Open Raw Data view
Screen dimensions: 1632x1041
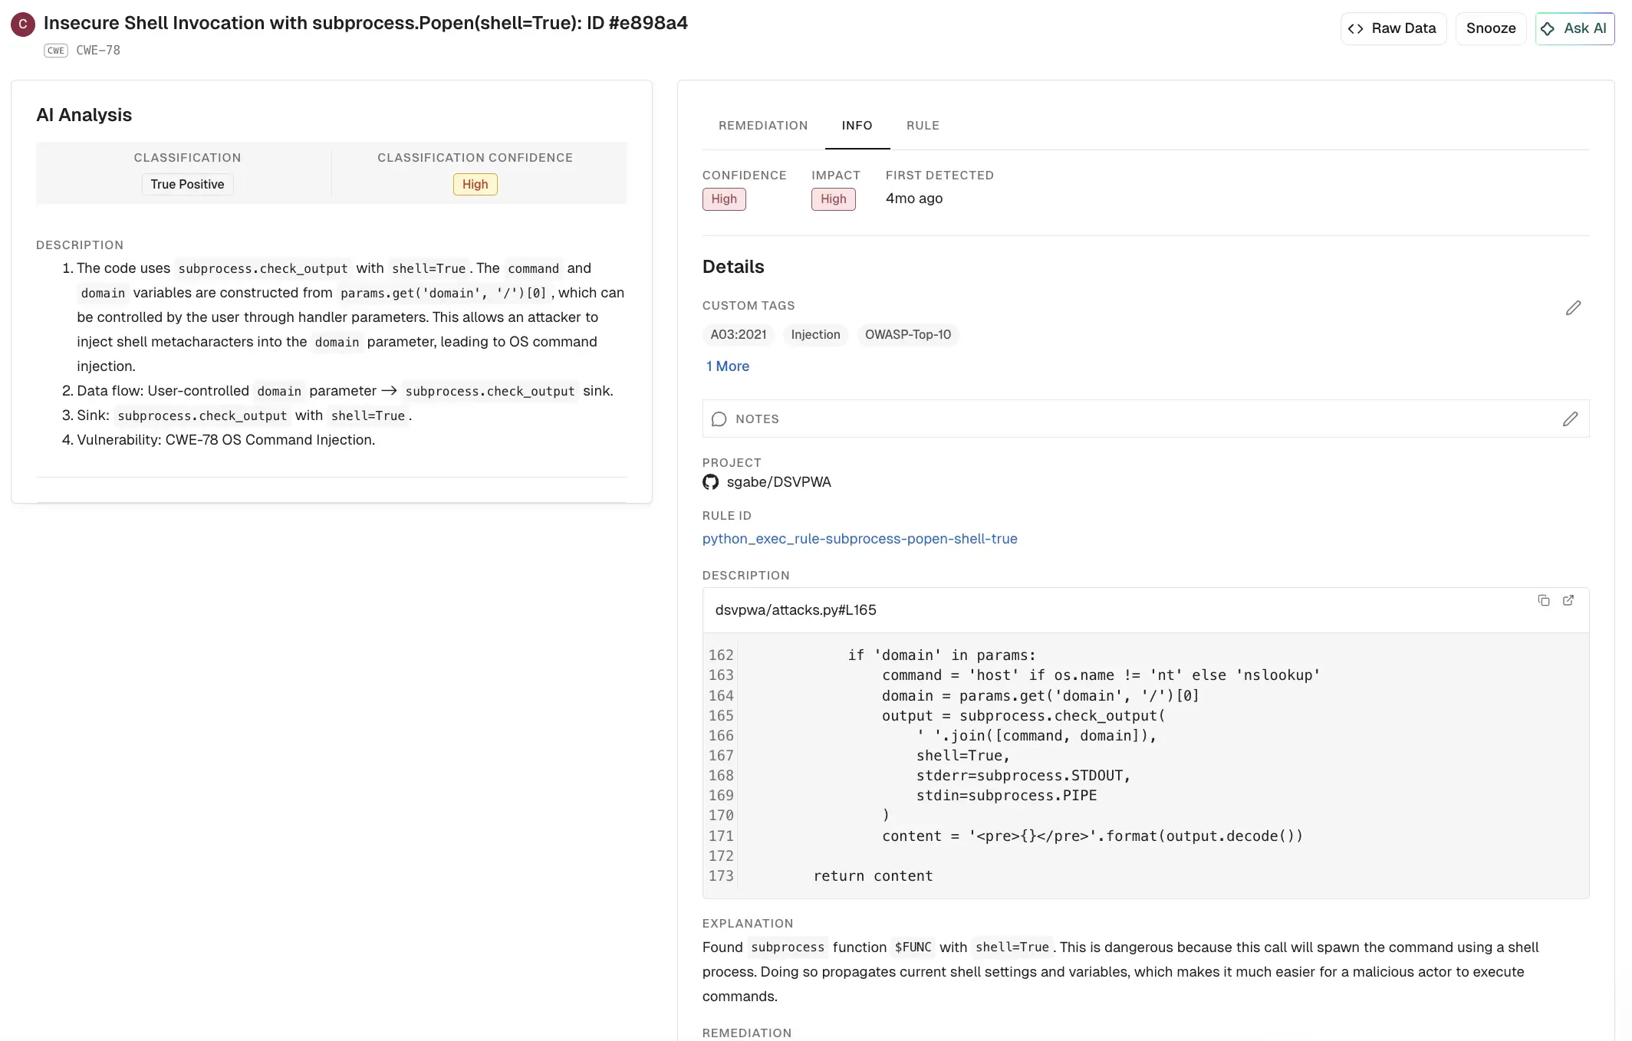1393,28
